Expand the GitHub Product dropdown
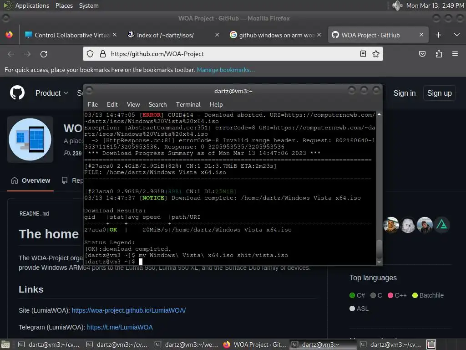This screenshot has width=466, height=350. [52, 93]
